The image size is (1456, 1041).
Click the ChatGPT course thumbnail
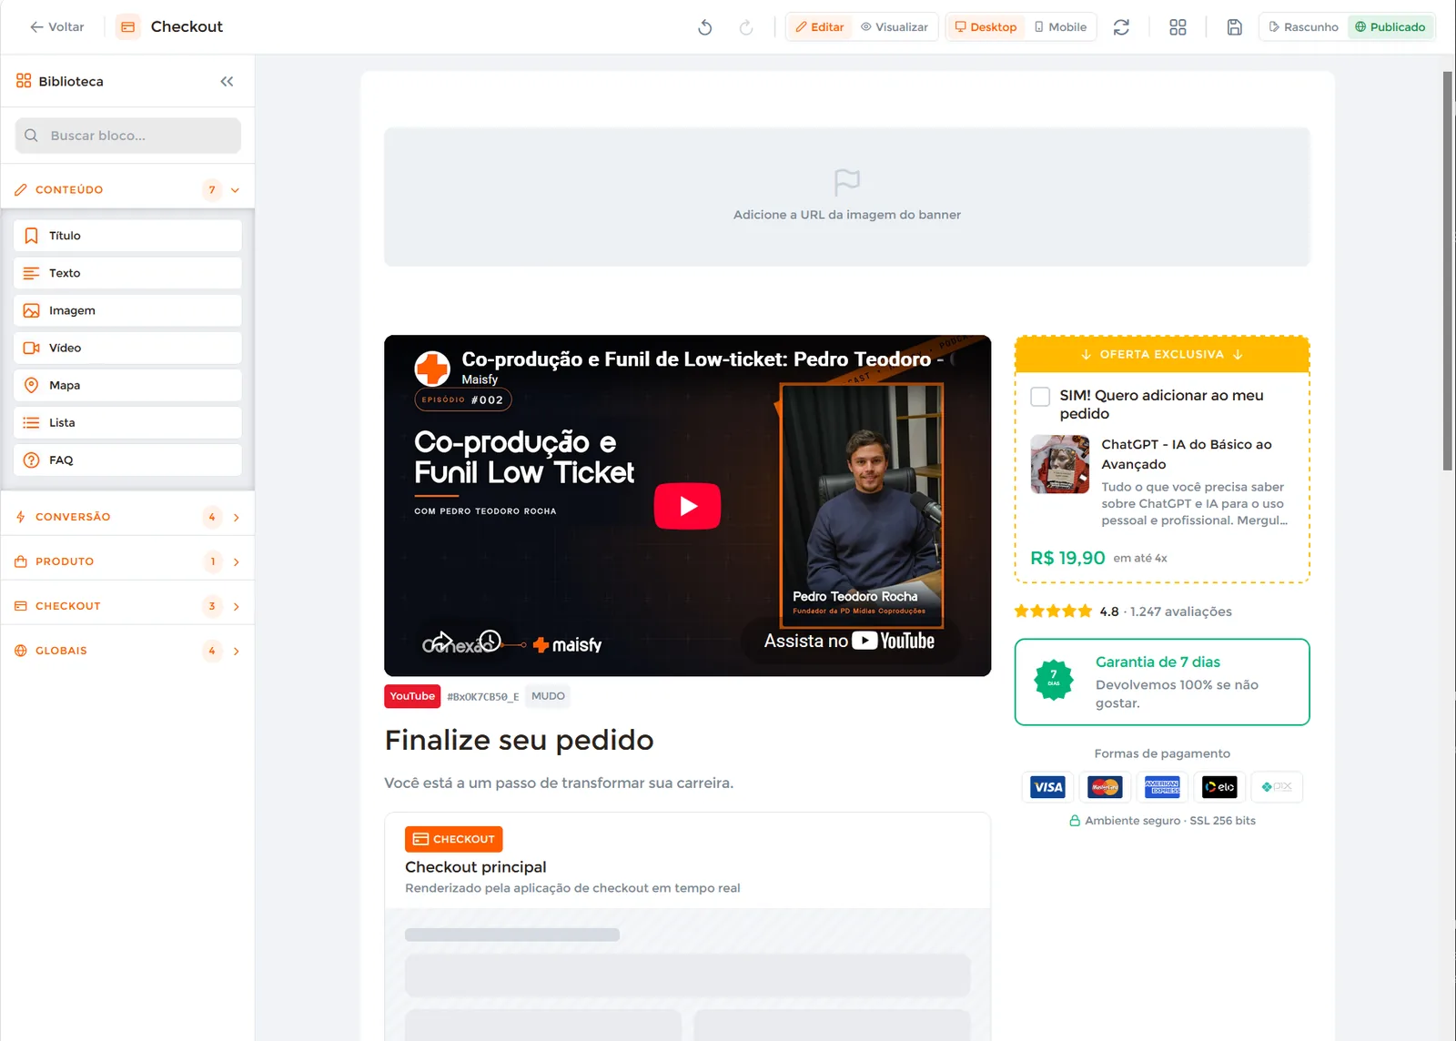point(1059,464)
